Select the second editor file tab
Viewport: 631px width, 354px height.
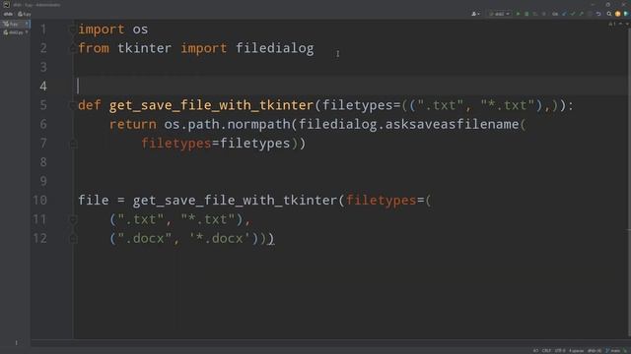[x=15, y=32]
